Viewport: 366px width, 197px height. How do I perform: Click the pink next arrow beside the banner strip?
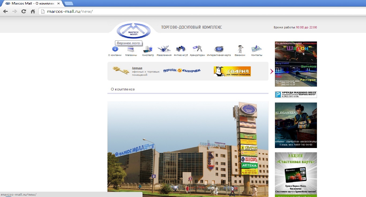click(272, 71)
